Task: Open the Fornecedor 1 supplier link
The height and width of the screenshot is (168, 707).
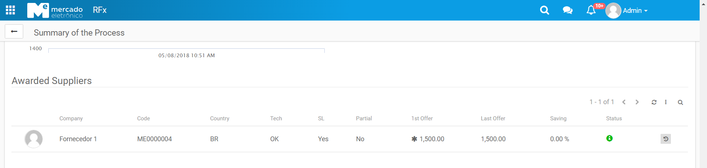Action: [x=78, y=139]
